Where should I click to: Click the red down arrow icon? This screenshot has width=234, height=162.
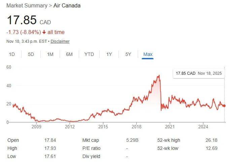click(44, 32)
